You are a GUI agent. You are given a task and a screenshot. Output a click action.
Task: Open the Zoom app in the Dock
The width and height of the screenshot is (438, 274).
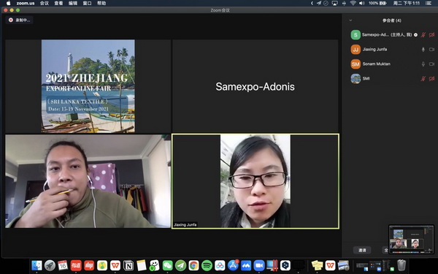pyautogui.click(x=259, y=265)
